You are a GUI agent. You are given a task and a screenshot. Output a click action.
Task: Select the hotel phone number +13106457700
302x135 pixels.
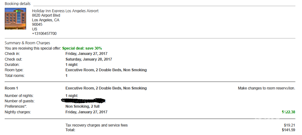[44, 34]
